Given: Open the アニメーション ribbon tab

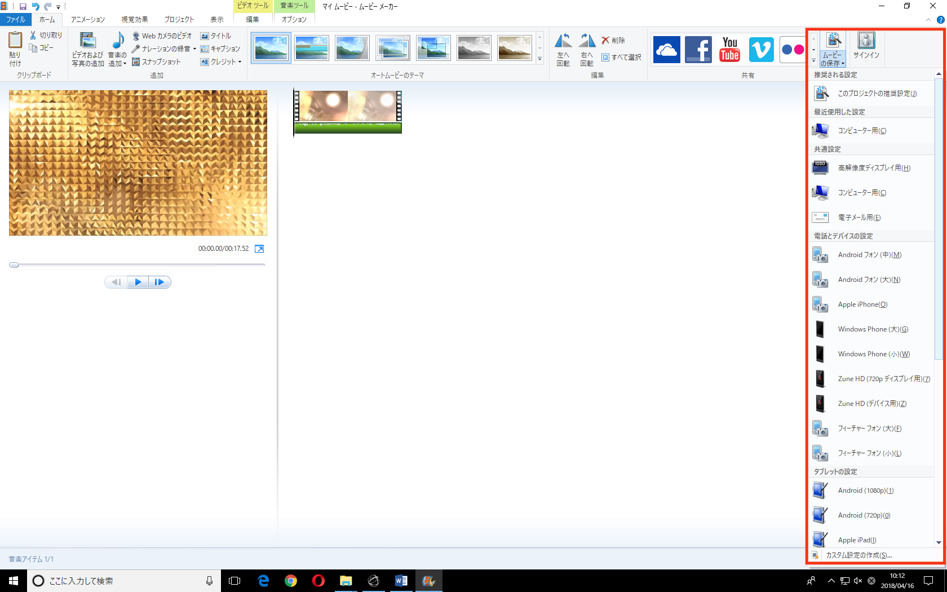Looking at the screenshot, I should coord(87,19).
